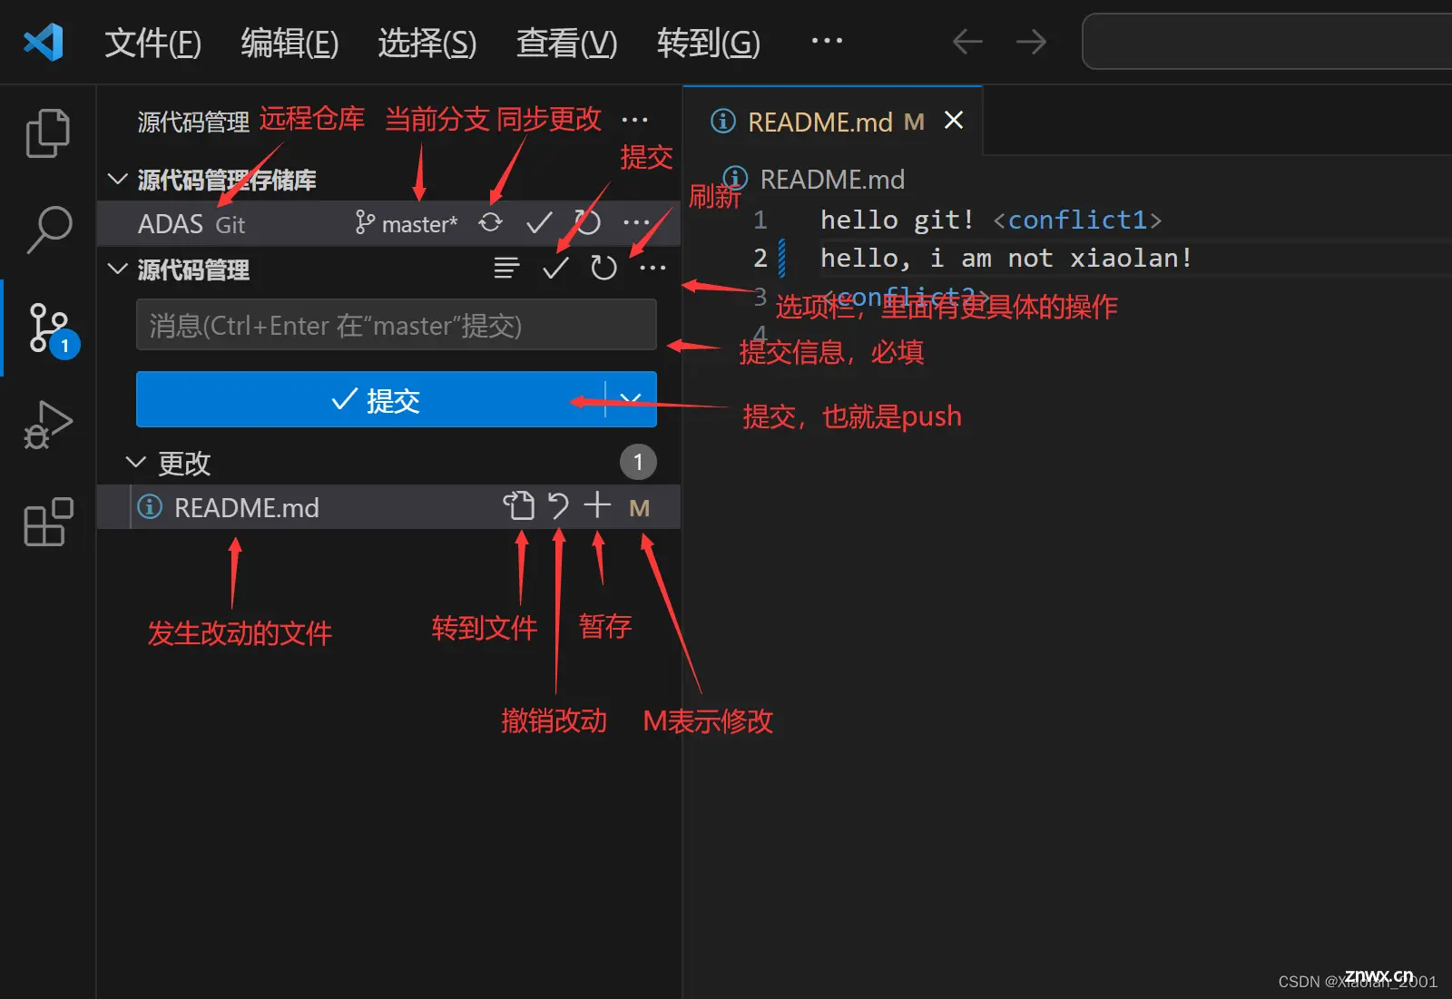
Task: Click the open file icon on README.md row
Action: (x=519, y=506)
